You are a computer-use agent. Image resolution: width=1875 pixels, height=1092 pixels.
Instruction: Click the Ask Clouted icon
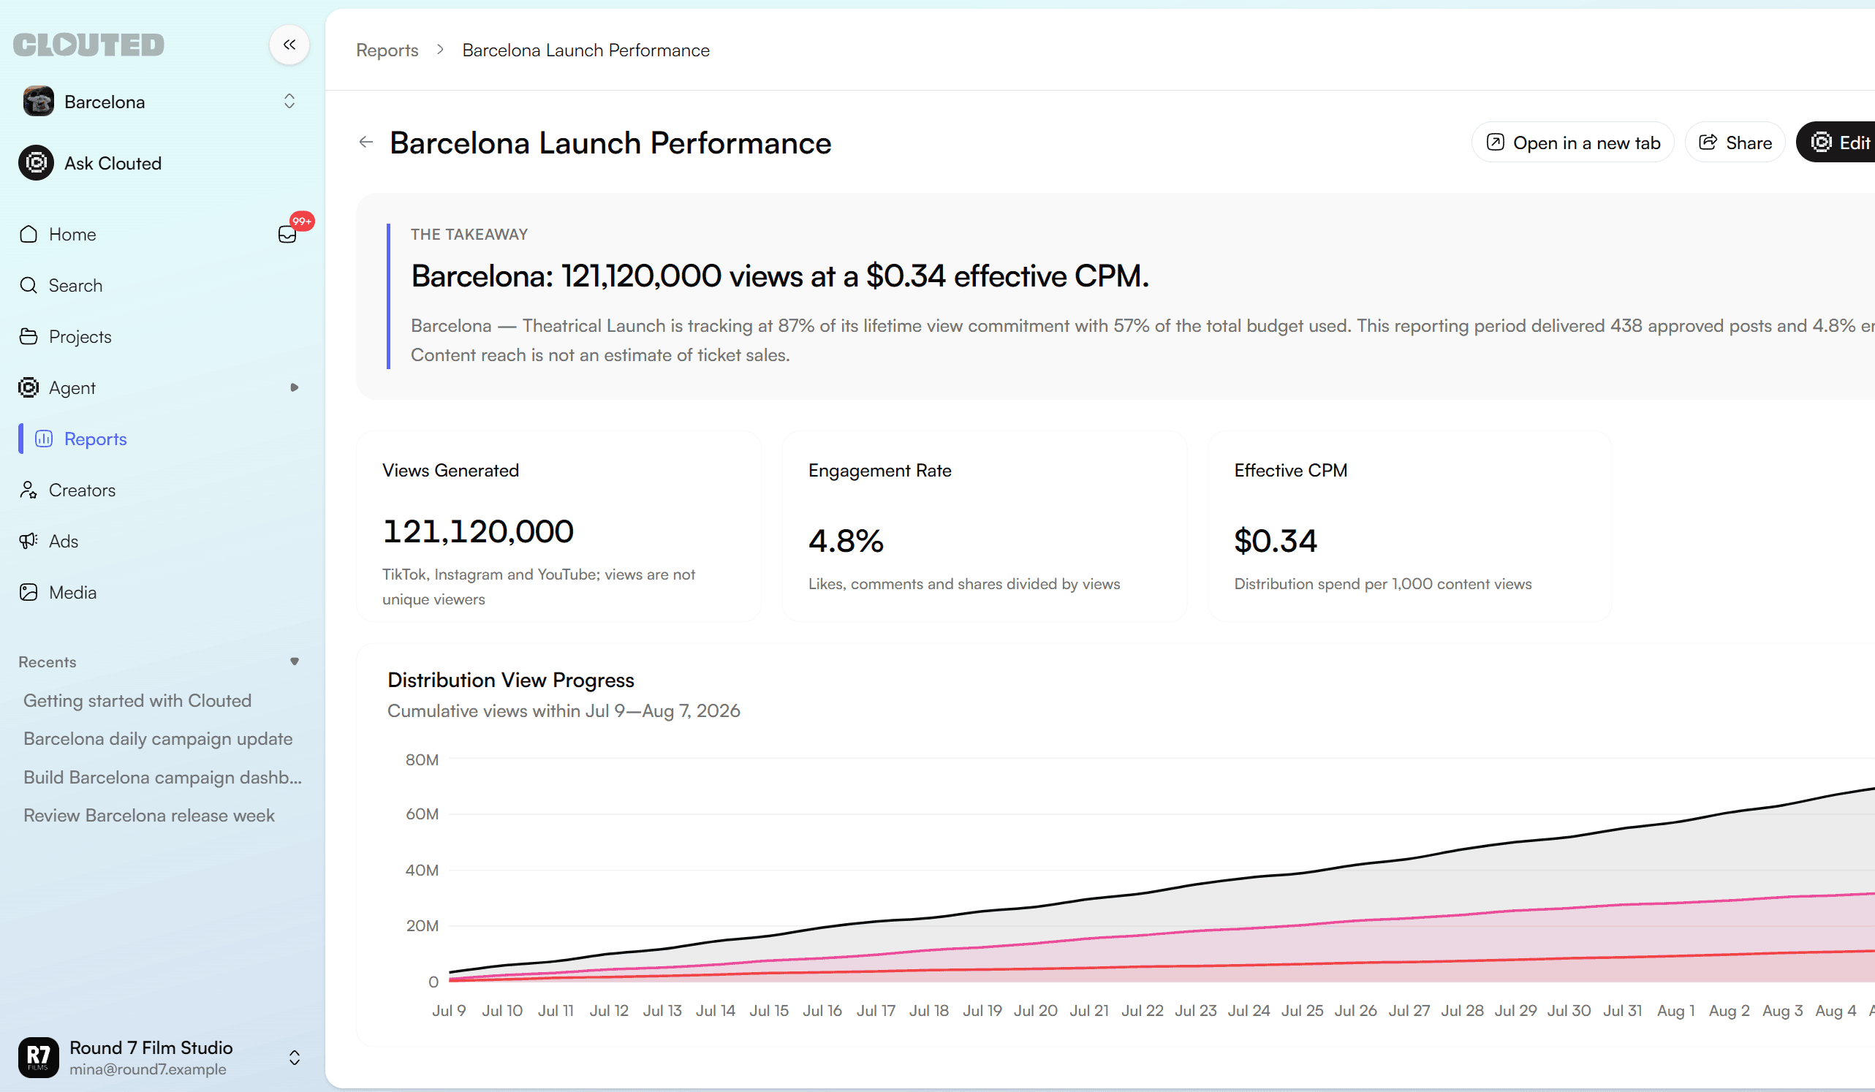[36, 163]
